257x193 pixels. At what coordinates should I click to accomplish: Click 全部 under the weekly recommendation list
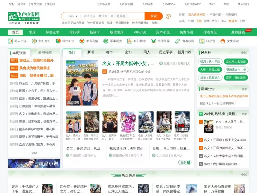click(34, 153)
